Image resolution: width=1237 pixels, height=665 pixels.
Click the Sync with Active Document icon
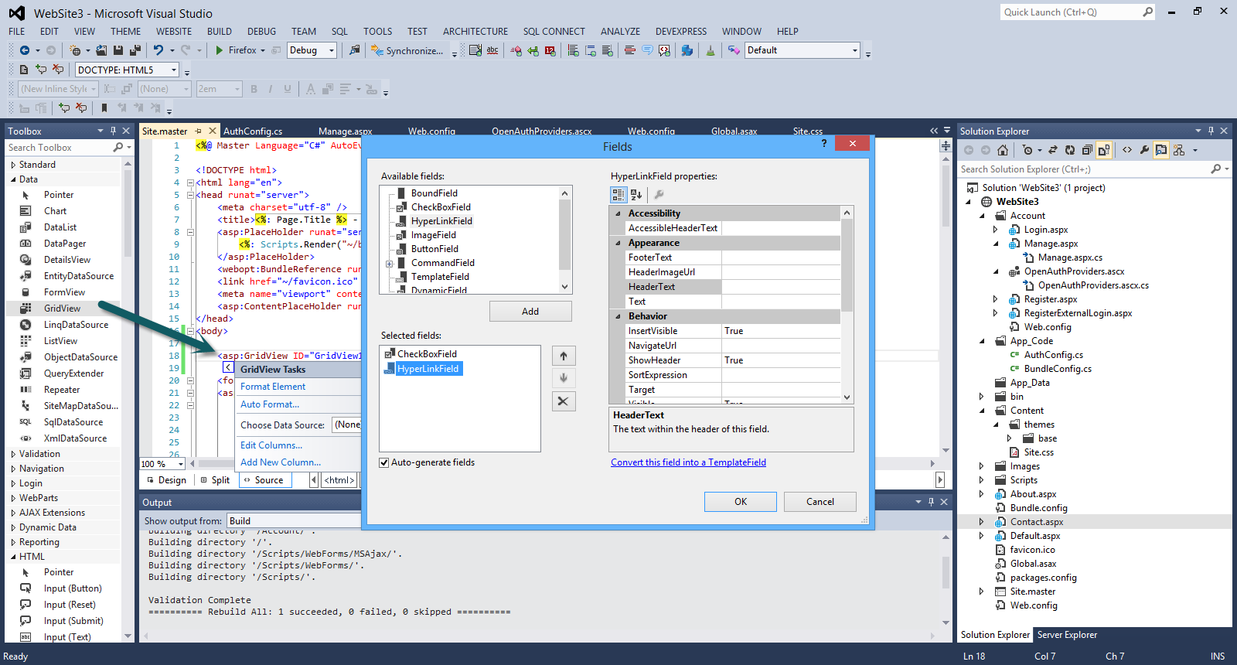click(1053, 150)
